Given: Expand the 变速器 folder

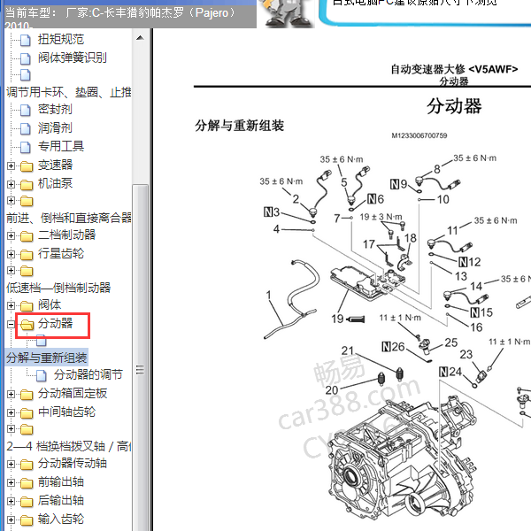Looking at the screenshot, I should coord(11,166).
